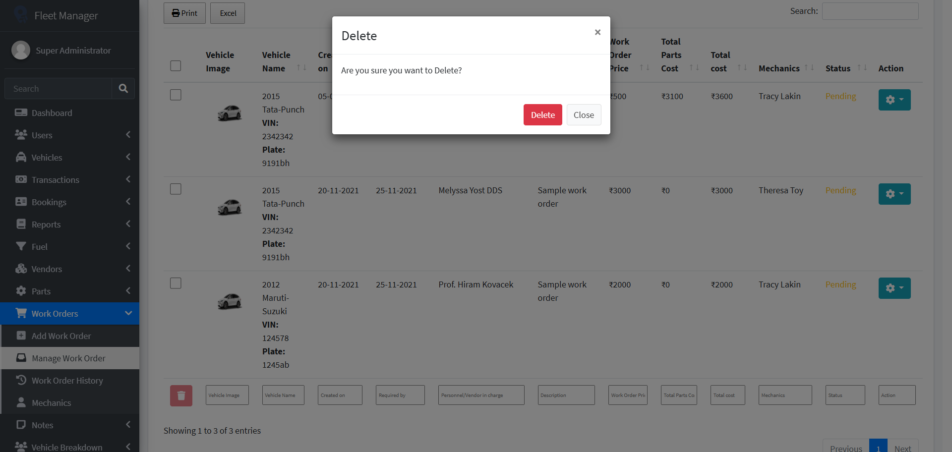Screen dimensions: 952x452
Task: Tick the select-all checkbox in table header
Action: click(176, 66)
